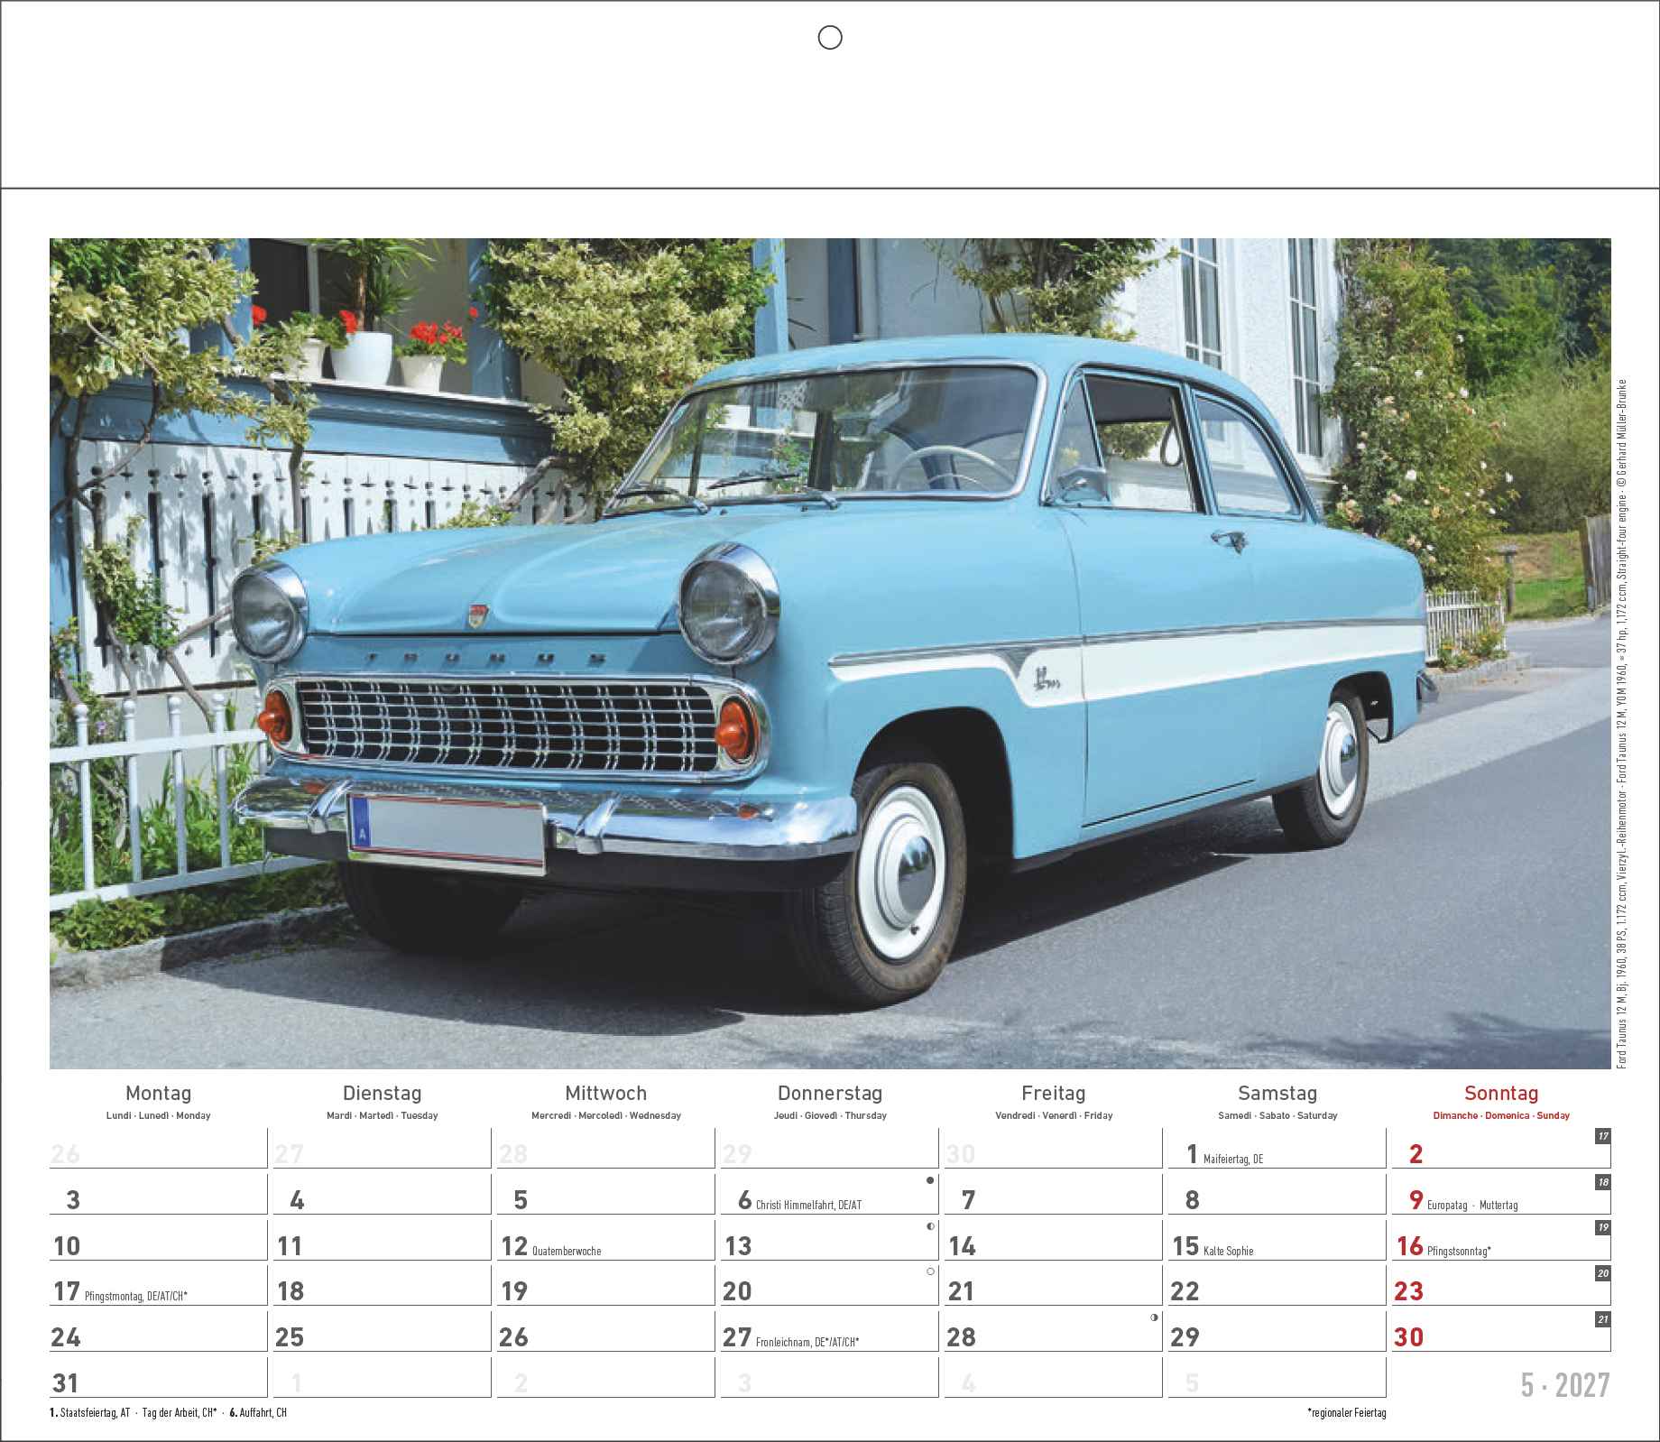Select Friday 21 cell
This screenshot has height=1442, width=1660.
pyautogui.click(x=1054, y=1286)
